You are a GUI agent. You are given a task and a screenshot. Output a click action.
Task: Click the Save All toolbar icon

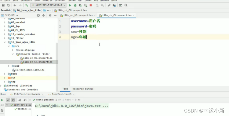point(3,5)
